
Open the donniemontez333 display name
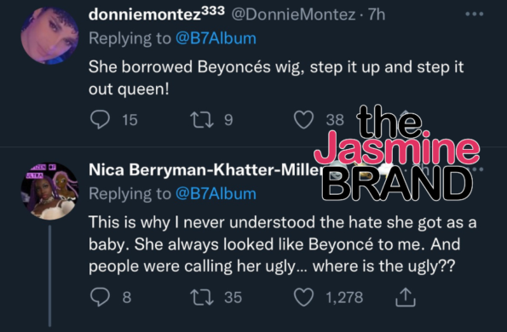(157, 14)
